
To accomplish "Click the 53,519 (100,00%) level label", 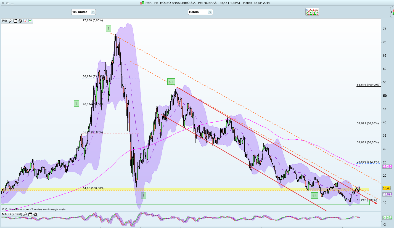I will click(369, 85).
